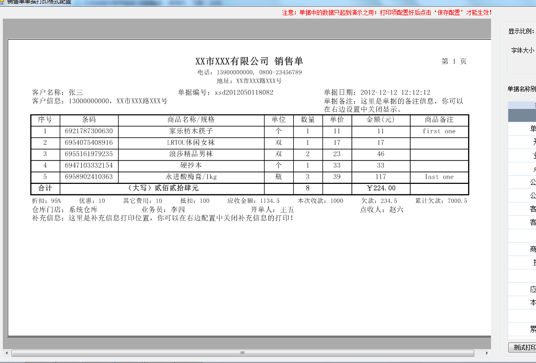Click the 字体大小 font size group
Viewport: 536px width, 363px height.
[x=522, y=60]
